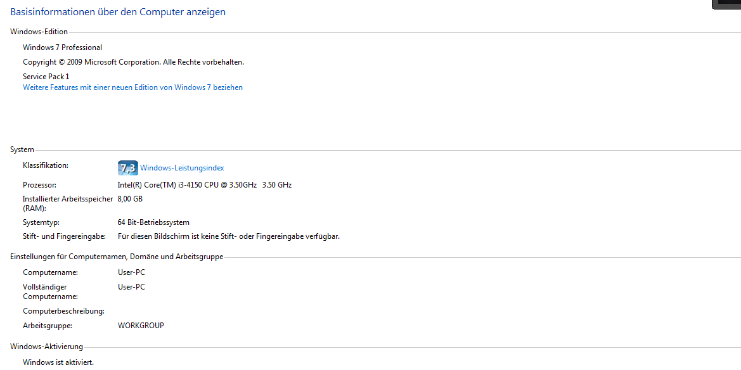Click the 'Computerbeschreibung:' label
The width and height of the screenshot is (741, 370).
pos(63,312)
